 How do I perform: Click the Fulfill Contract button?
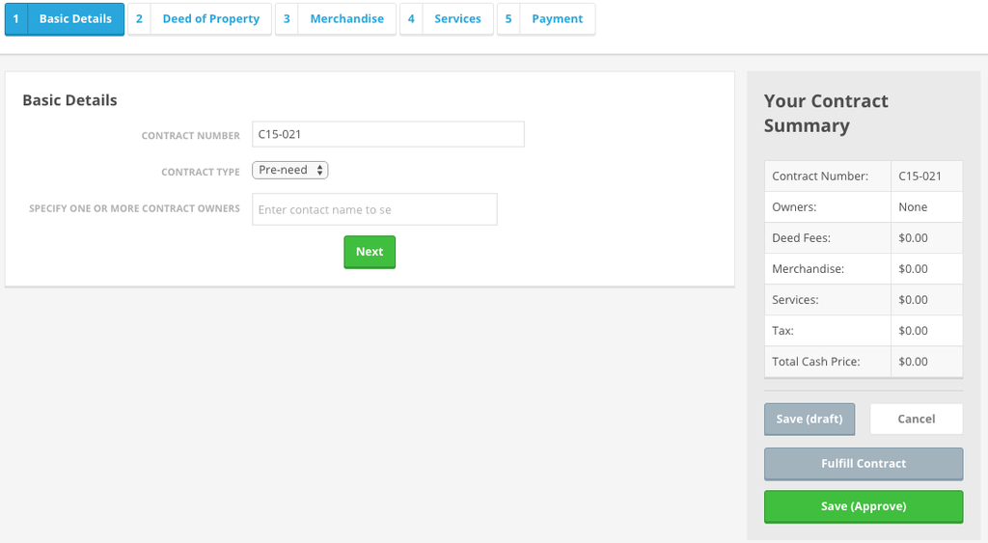click(864, 464)
